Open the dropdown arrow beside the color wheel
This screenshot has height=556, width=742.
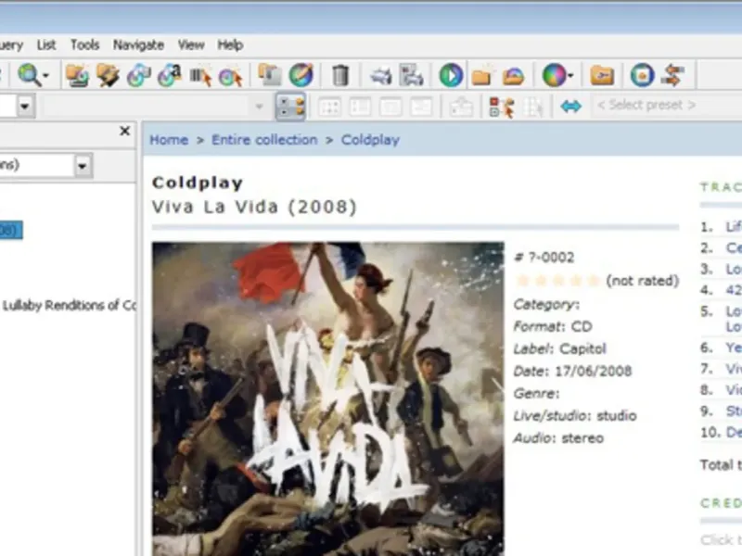pos(571,76)
